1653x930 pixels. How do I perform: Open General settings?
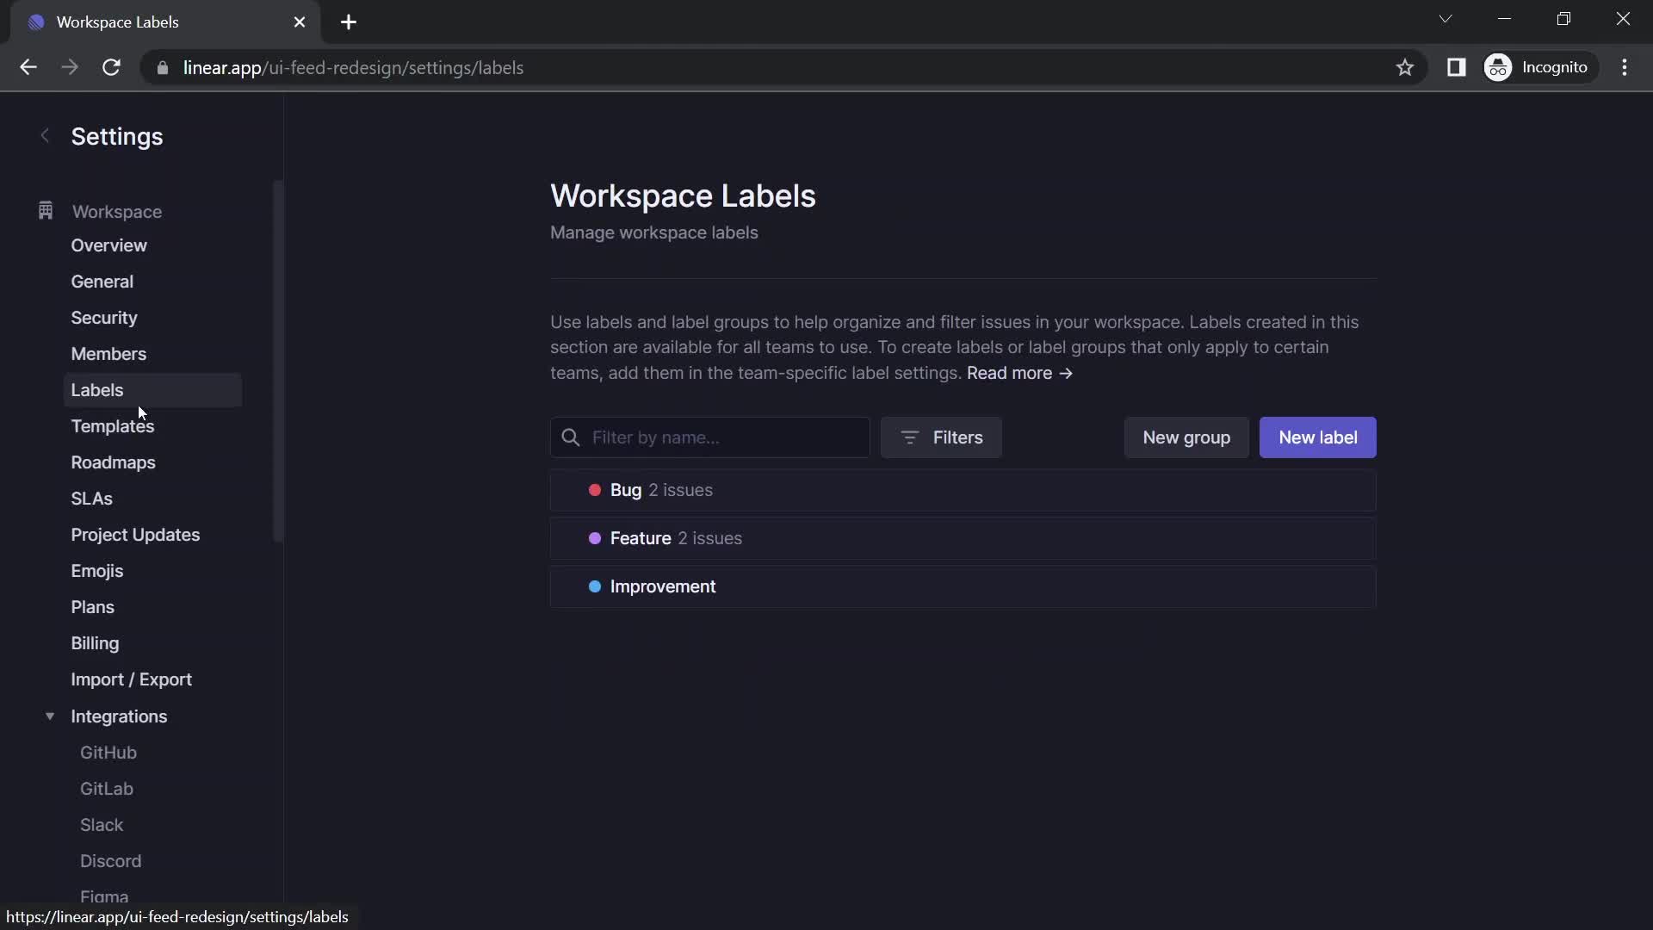coord(102,282)
